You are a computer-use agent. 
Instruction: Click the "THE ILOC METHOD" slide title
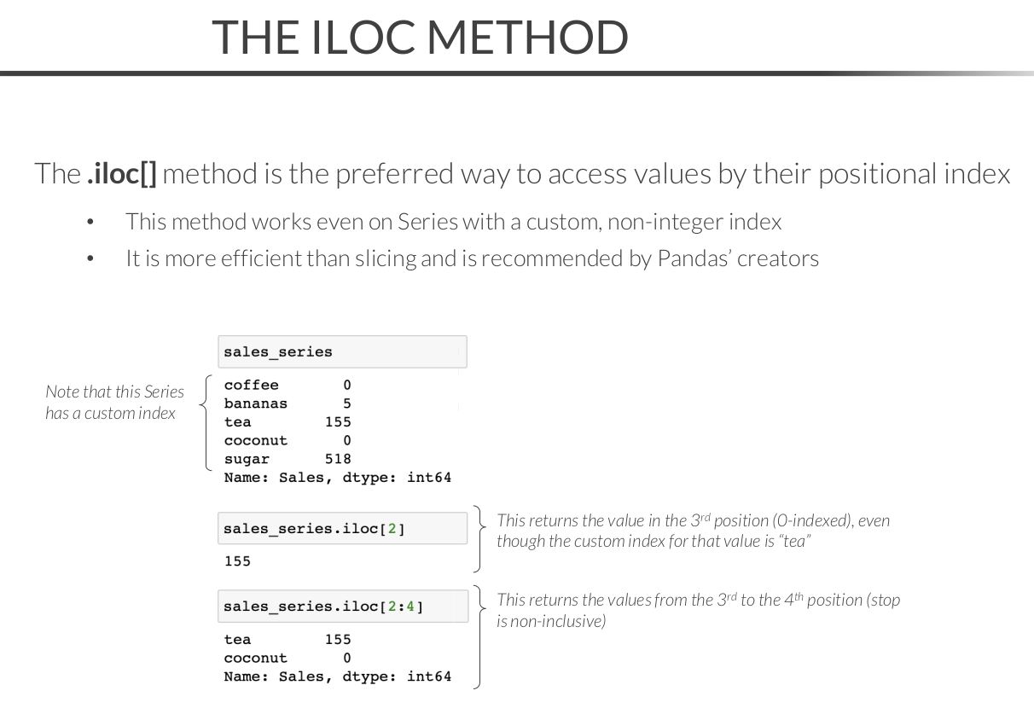[x=420, y=38]
